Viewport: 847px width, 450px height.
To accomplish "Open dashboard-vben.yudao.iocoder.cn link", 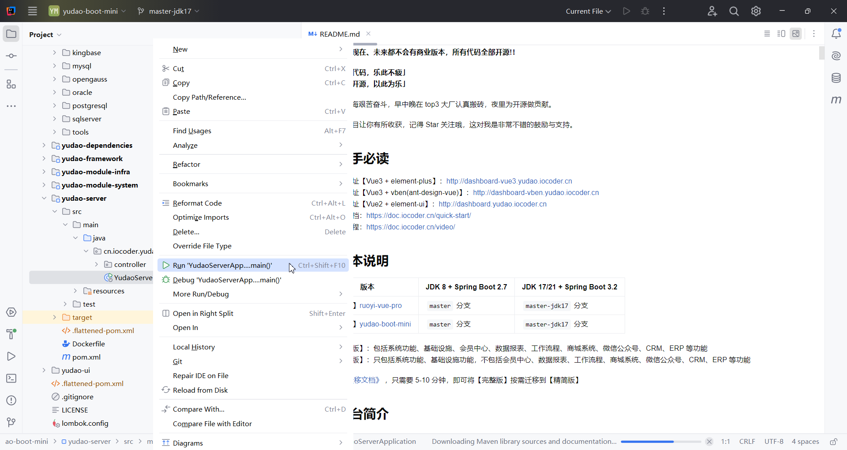I will click(536, 192).
